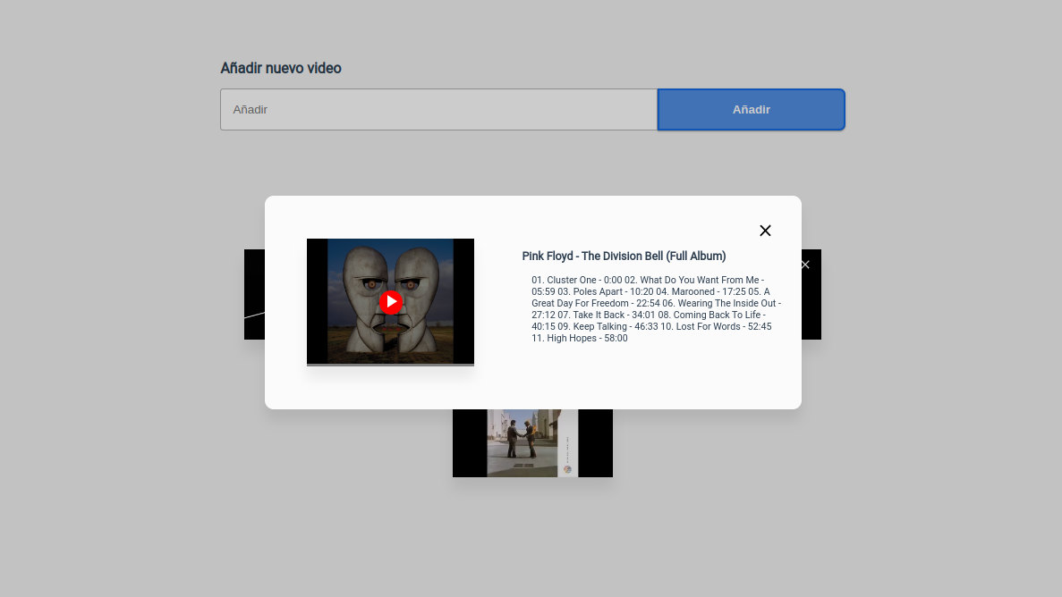Click the Division Bell album cover thumbnail
Screen dimensions: 1062x597
390,302
